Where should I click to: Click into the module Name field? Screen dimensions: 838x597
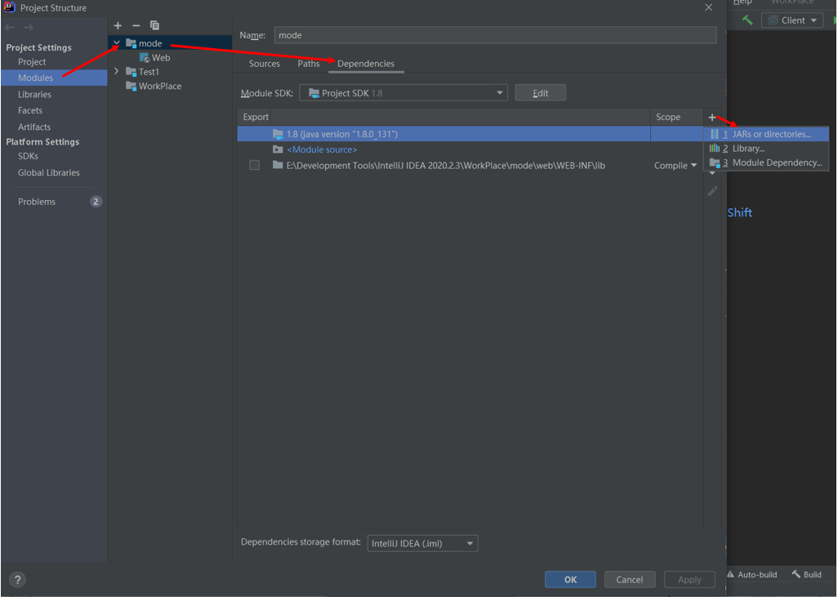tap(496, 35)
